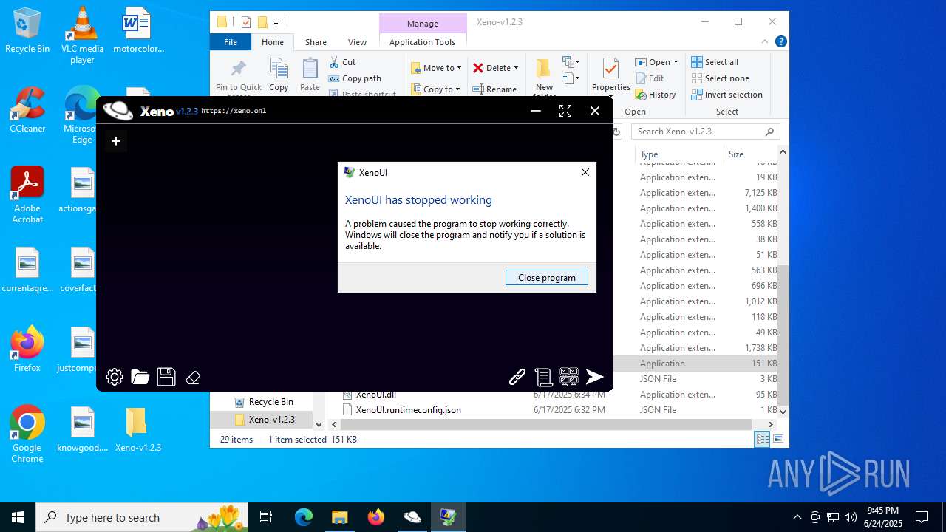
Task: Open Task View on the taskbar
Action: [266, 517]
